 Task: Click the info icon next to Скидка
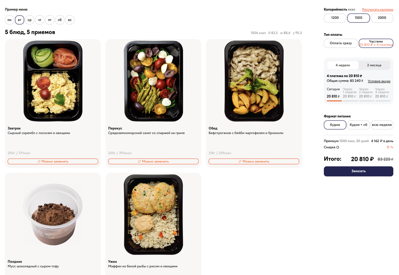pos(337,147)
